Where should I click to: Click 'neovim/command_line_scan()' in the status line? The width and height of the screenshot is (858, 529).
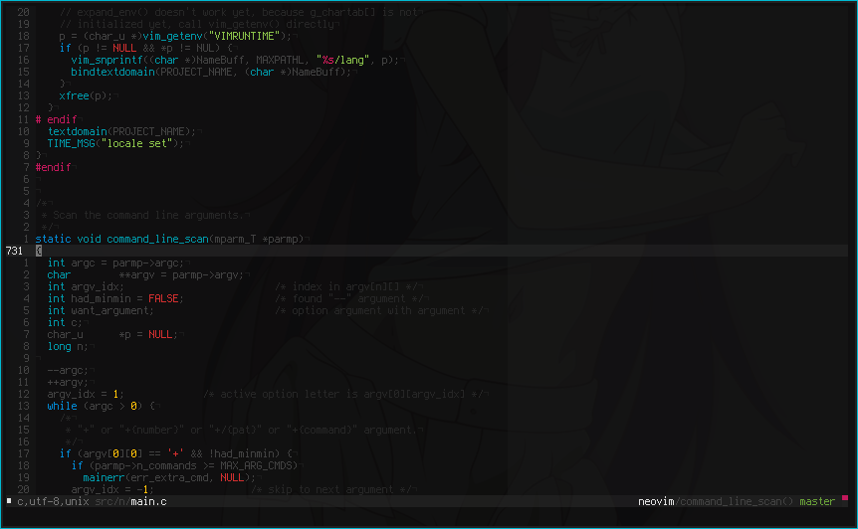click(x=716, y=501)
